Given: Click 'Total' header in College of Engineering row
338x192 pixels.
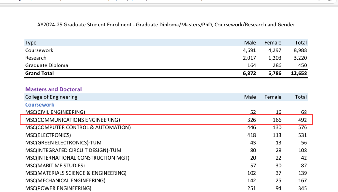Looking at the screenshot, I should [301, 97].
